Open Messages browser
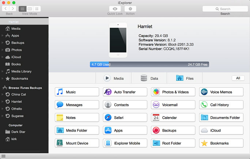Image resolution: width=250 pixels, height=159 pixels. (x=77, y=105)
